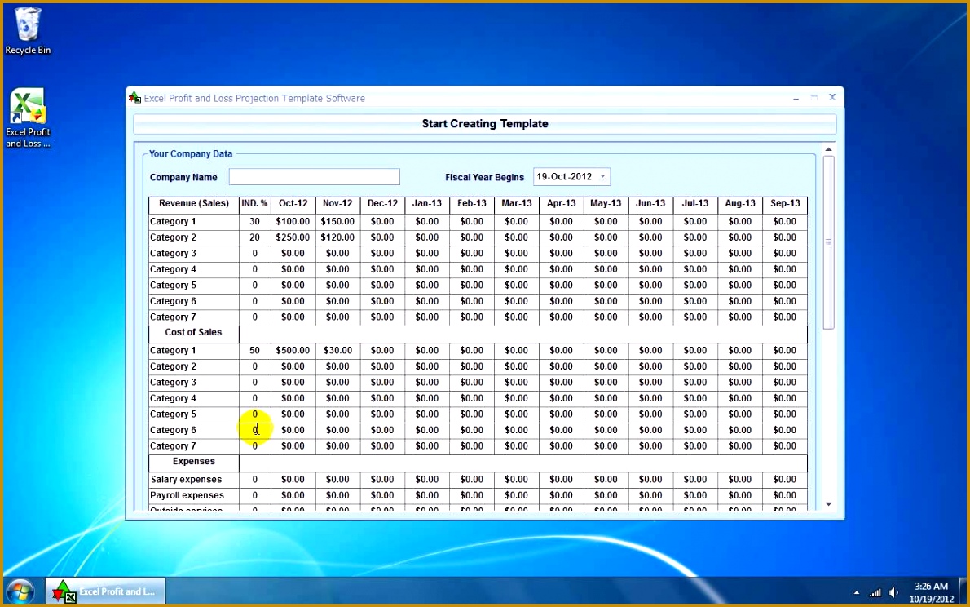Click the Start Creating Template button
Viewport: 970px width, 607px height.
point(484,124)
